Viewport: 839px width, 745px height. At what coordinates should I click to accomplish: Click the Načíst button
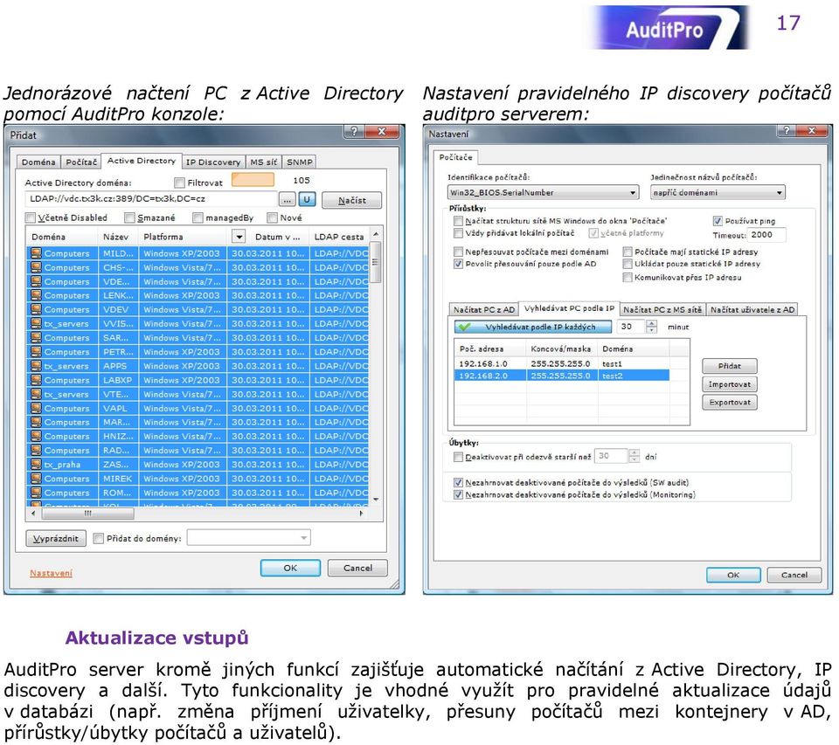coord(352,200)
